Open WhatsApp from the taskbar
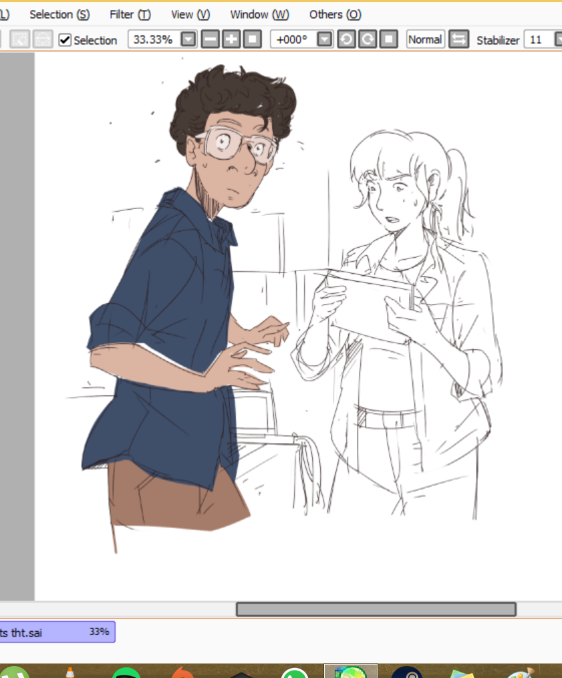562x678 pixels. click(x=295, y=673)
